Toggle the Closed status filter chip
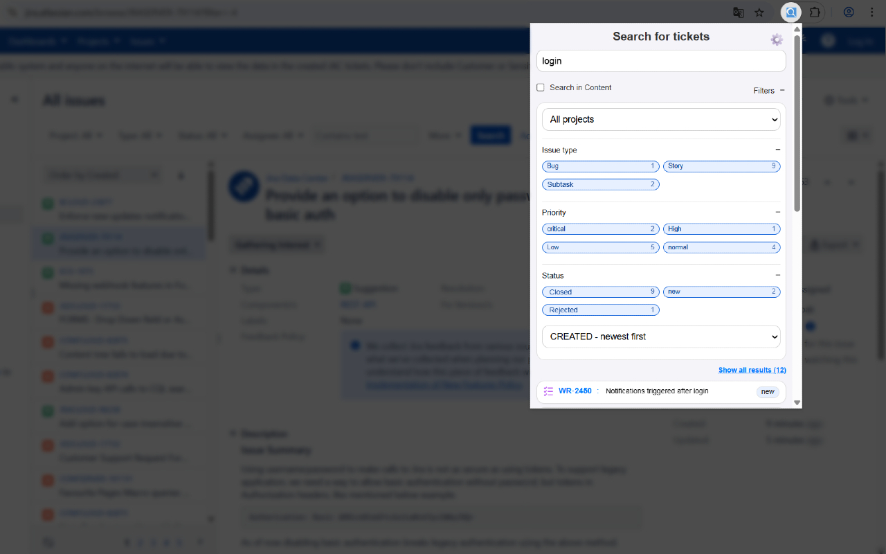Image resolution: width=886 pixels, height=554 pixels. tap(600, 292)
